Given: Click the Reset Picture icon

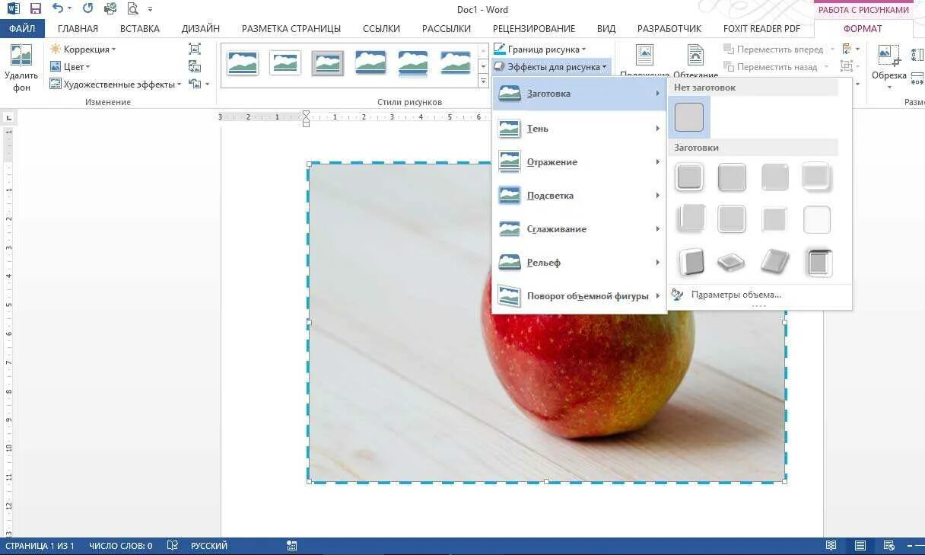Looking at the screenshot, I should click(x=195, y=85).
